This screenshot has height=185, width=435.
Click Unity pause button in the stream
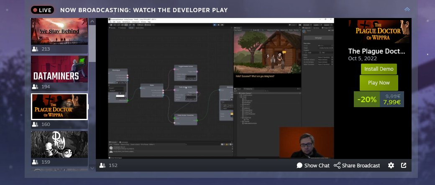(x=219, y=25)
